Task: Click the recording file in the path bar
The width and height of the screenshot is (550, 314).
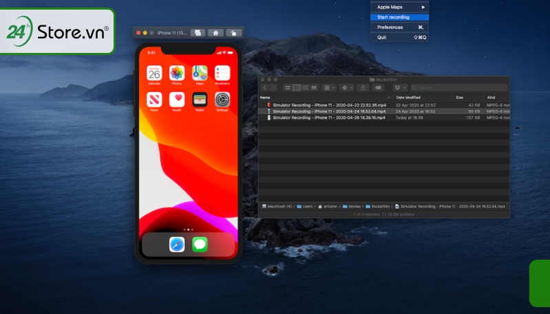Action: (x=450, y=207)
